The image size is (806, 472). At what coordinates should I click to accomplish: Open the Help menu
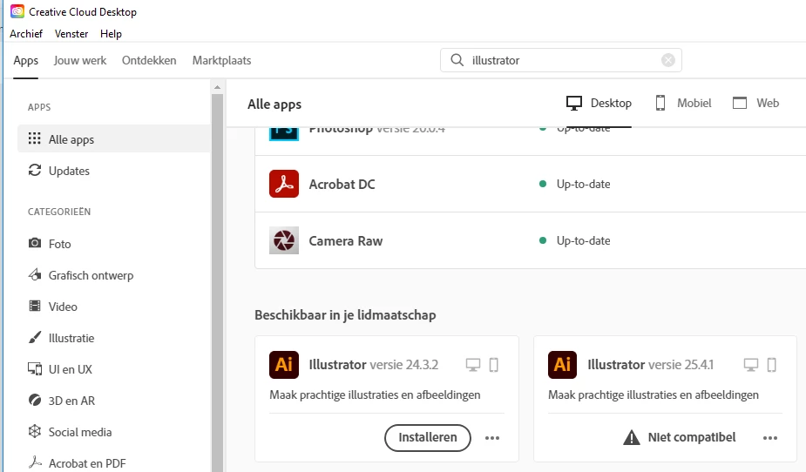click(111, 34)
